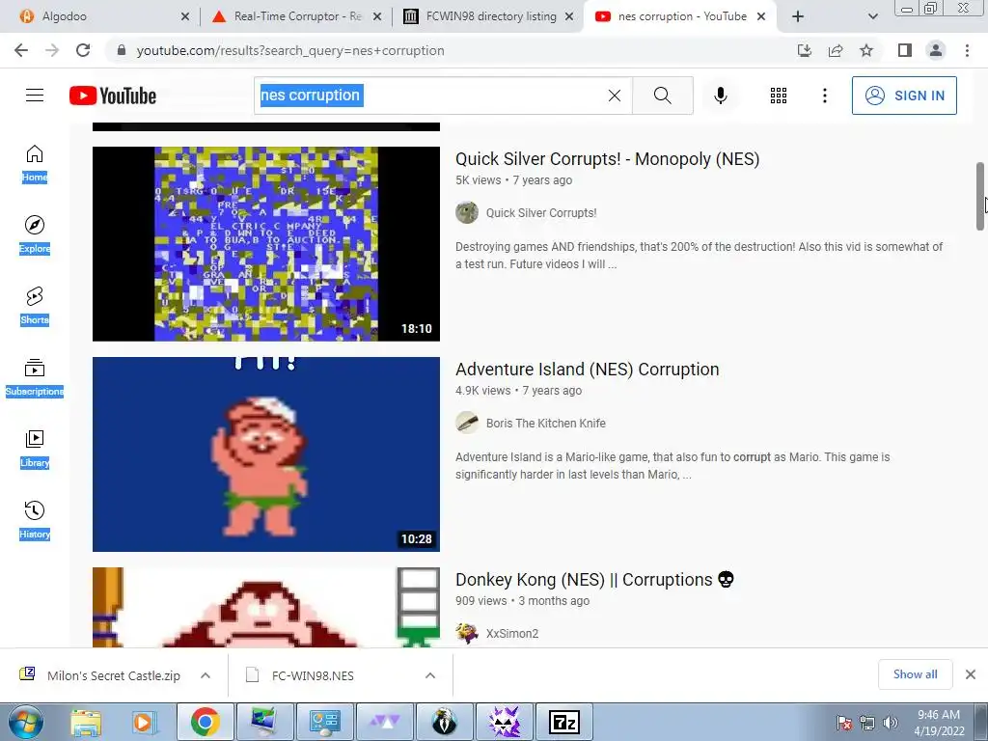Open Chrome from the taskbar
988x741 pixels.
click(x=206, y=722)
